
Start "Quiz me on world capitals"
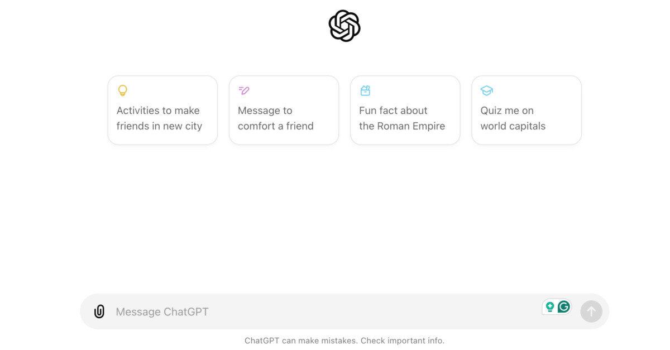pos(527,110)
